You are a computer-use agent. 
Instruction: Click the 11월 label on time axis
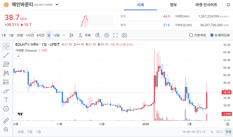tap(59, 124)
